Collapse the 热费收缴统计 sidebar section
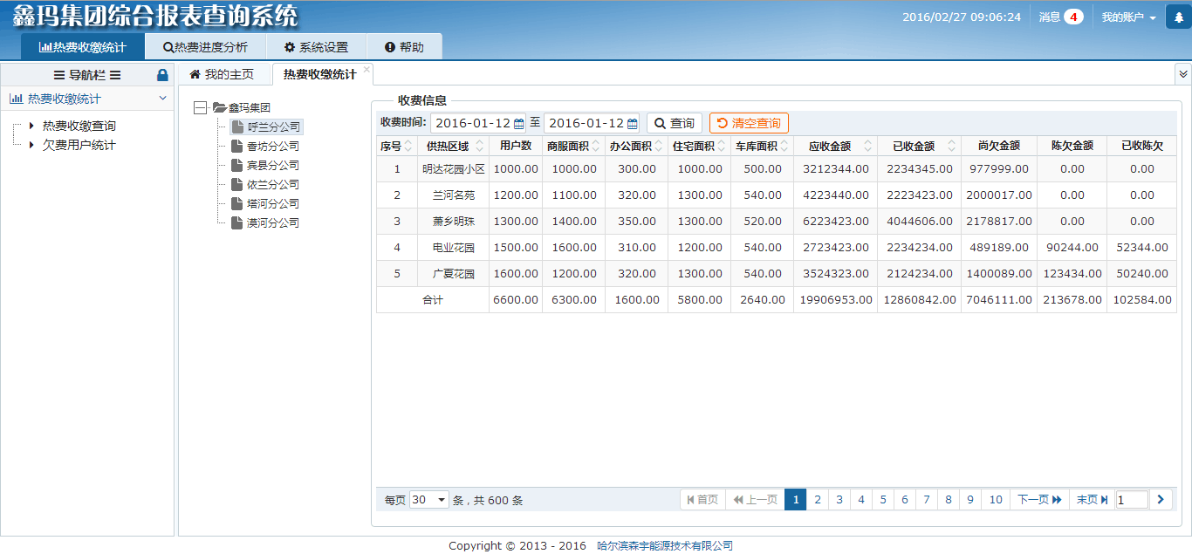1192x554 pixels. (x=162, y=99)
